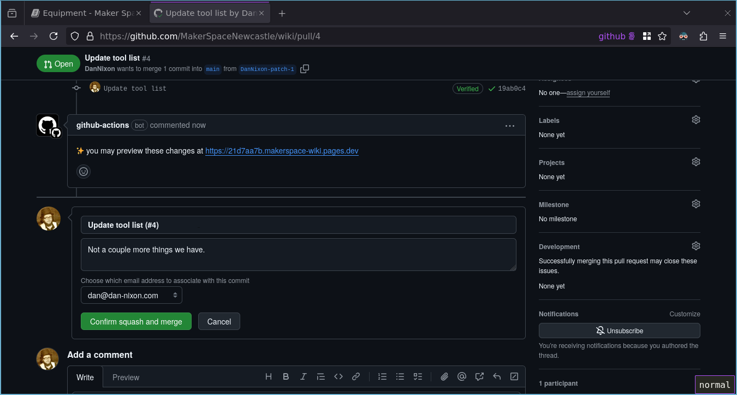Open the comment options kebab menu

(x=509, y=125)
